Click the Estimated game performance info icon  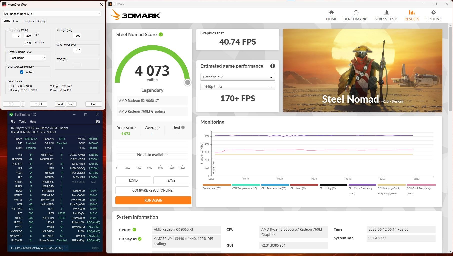click(x=273, y=66)
